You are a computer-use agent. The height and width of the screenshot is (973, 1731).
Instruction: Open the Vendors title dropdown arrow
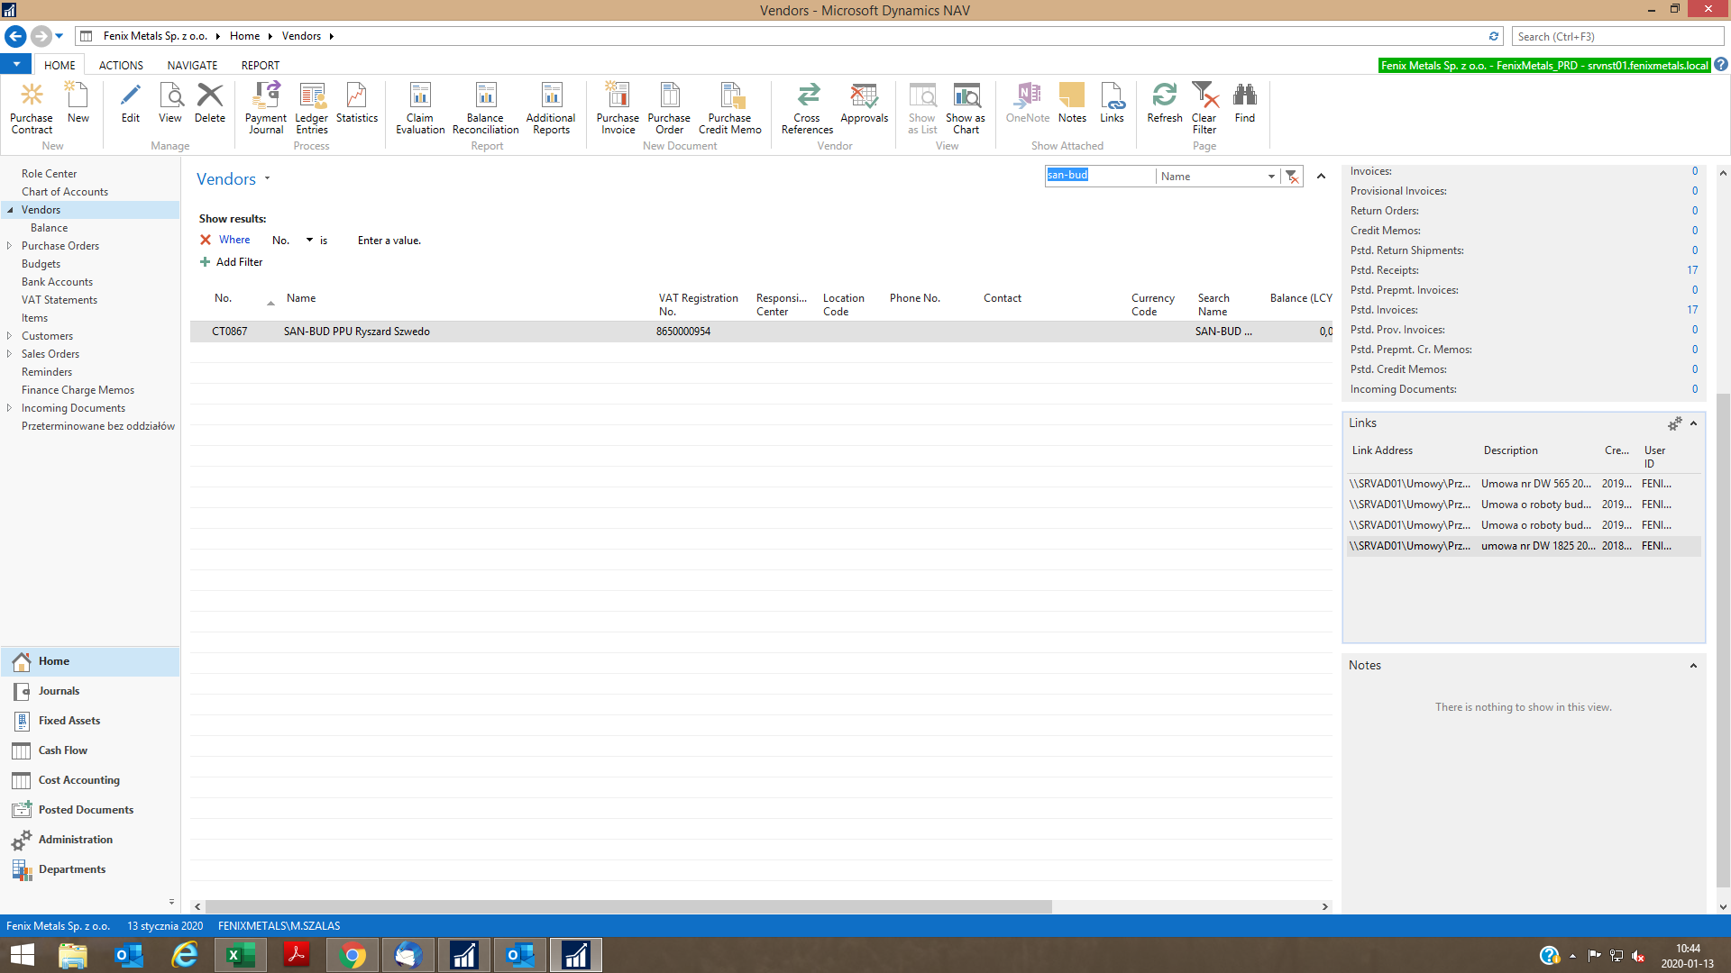pos(267,178)
